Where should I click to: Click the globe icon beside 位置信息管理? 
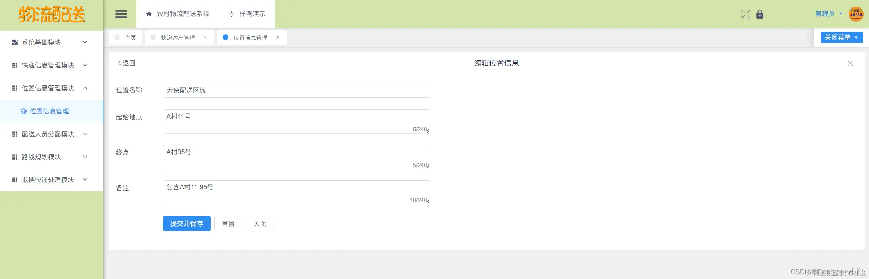24,111
